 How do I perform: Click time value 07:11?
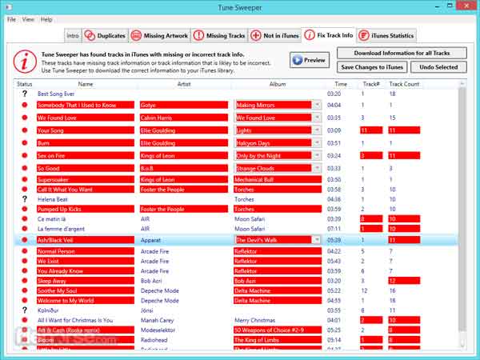(334, 229)
